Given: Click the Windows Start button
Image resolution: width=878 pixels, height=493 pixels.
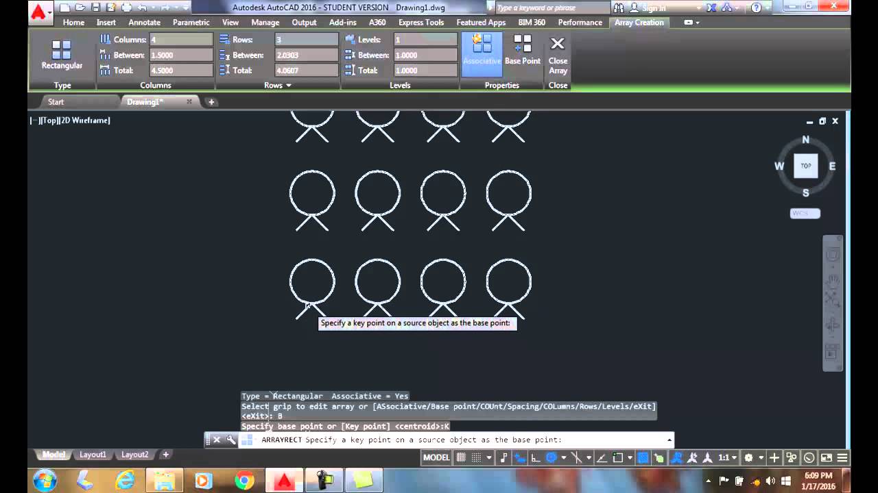Looking at the screenshot, I should tap(45, 480).
